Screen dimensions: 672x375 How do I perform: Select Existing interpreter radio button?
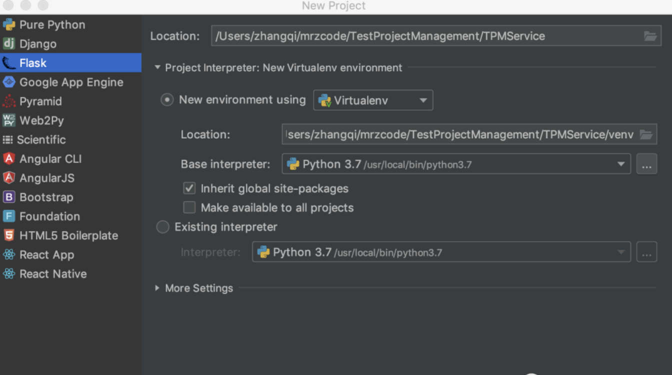pos(163,227)
